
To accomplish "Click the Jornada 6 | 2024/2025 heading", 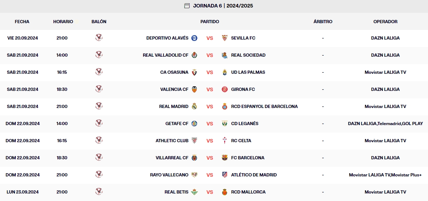I will click(223, 6).
